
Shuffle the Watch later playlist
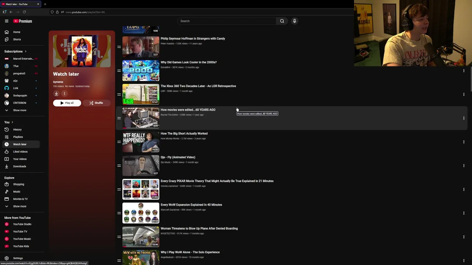pos(96,103)
